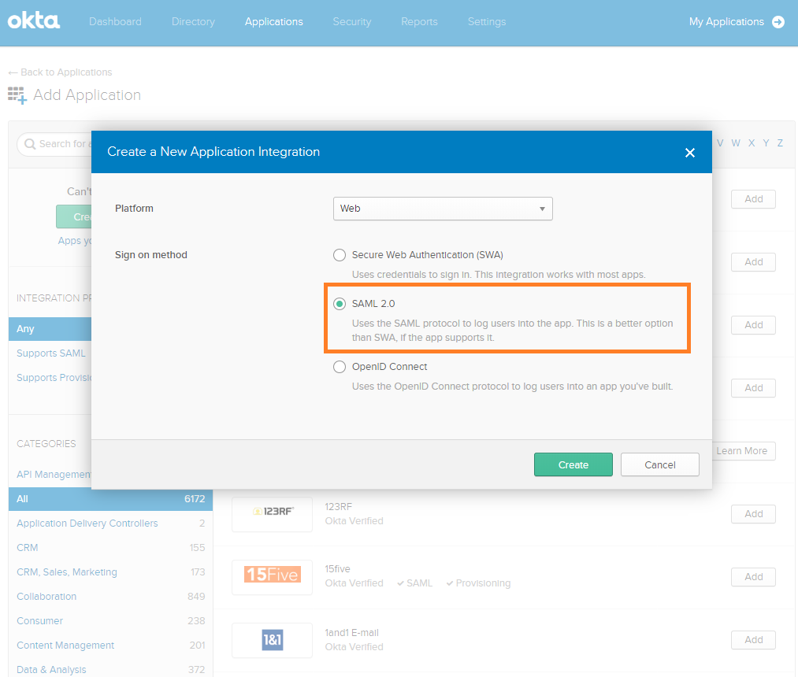
Task: Click the 15Five app logo
Action: click(x=272, y=575)
